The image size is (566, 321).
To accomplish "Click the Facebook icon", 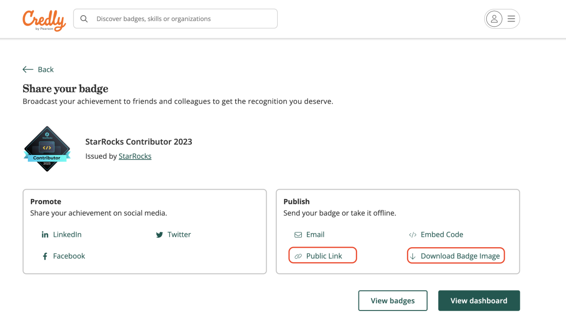I will (45, 256).
